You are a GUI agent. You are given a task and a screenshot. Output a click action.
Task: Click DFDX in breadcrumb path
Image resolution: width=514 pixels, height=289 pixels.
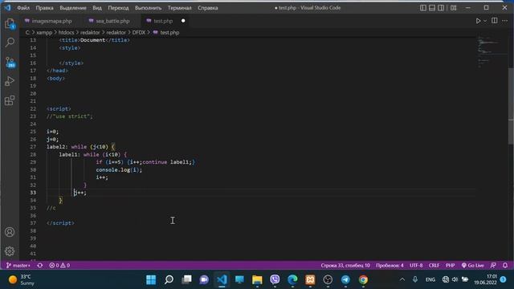tap(139, 32)
